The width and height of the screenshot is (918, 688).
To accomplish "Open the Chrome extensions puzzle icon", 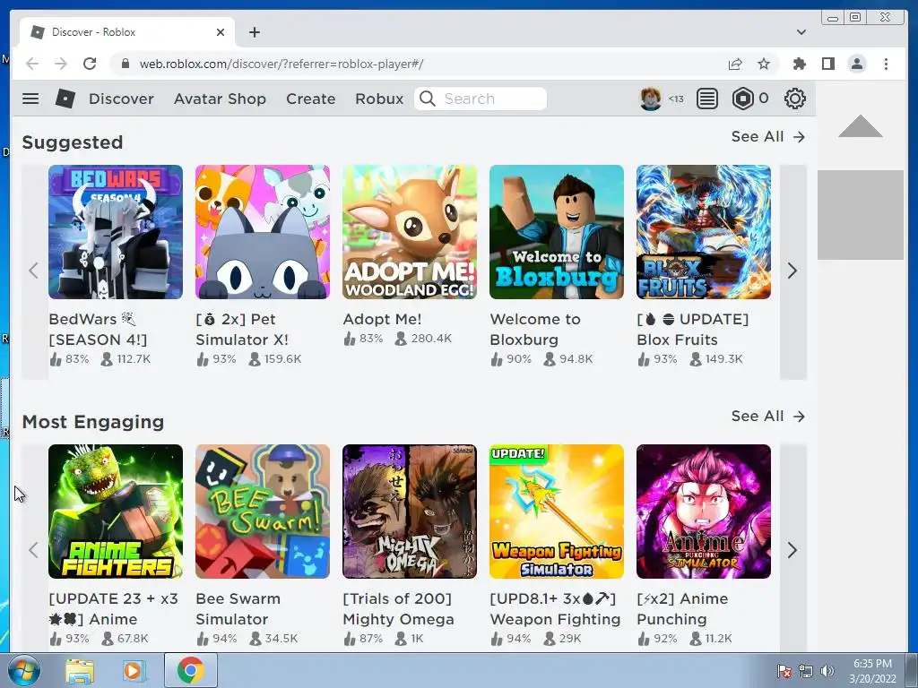I will (799, 64).
